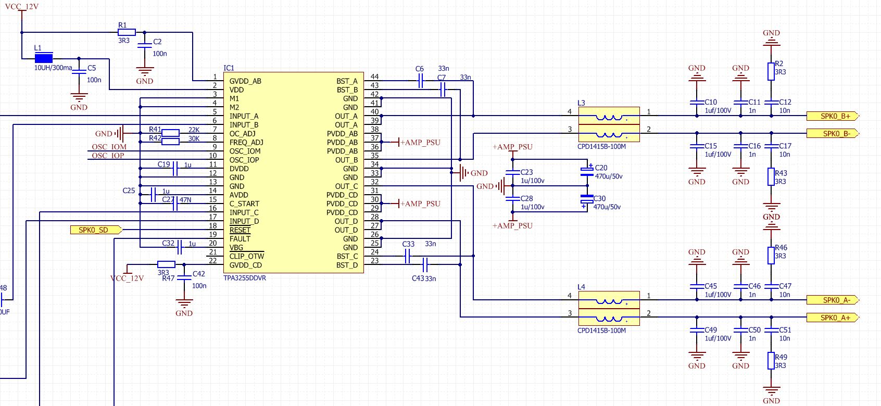
Task: Select resistor R49 symbol
Action: click(x=771, y=361)
